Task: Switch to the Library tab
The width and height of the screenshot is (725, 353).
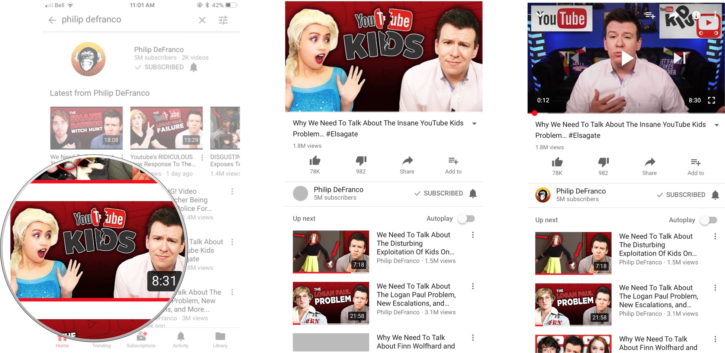Action: (x=220, y=340)
